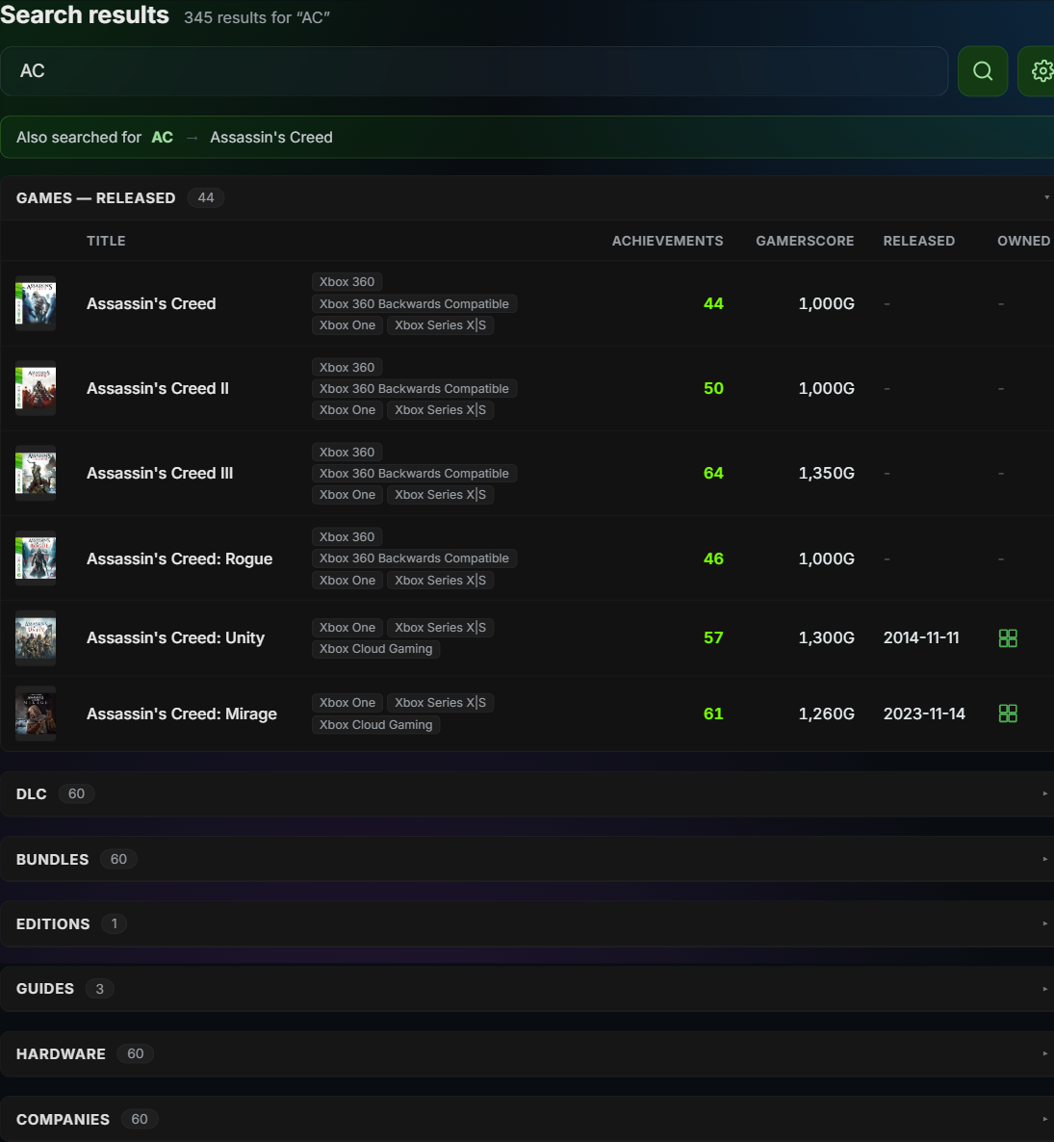Click the green AC alias term
Screen dimensions: 1054x1142
point(163,138)
